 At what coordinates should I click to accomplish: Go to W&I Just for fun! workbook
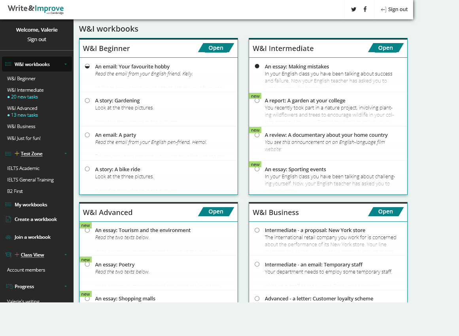tap(24, 138)
